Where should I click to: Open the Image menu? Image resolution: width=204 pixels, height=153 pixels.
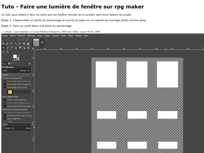pyautogui.click(x=40, y=36)
